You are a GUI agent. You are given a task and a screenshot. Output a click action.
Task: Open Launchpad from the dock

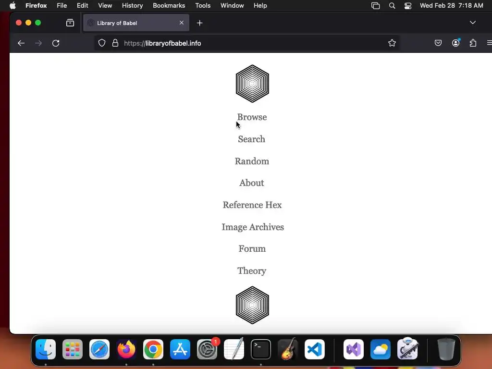click(x=73, y=349)
